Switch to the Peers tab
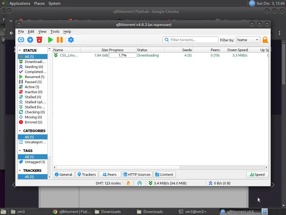The height and width of the screenshot is (215, 286). (110, 174)
